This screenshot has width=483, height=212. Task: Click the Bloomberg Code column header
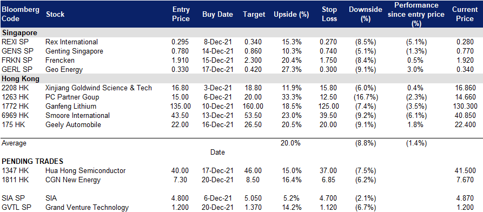click(21, 14)
